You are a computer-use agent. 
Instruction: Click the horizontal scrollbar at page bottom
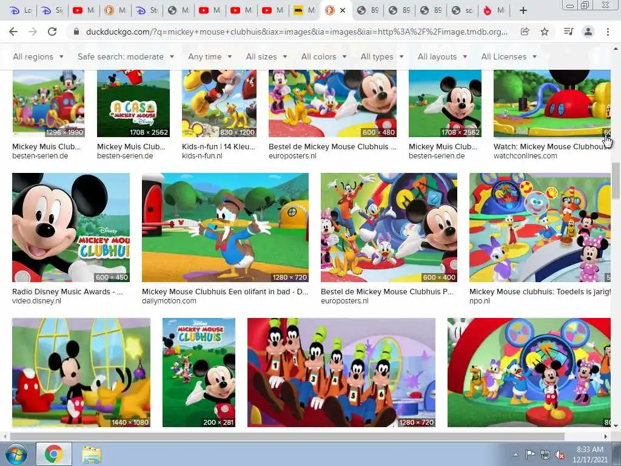[x=287, y=436]
